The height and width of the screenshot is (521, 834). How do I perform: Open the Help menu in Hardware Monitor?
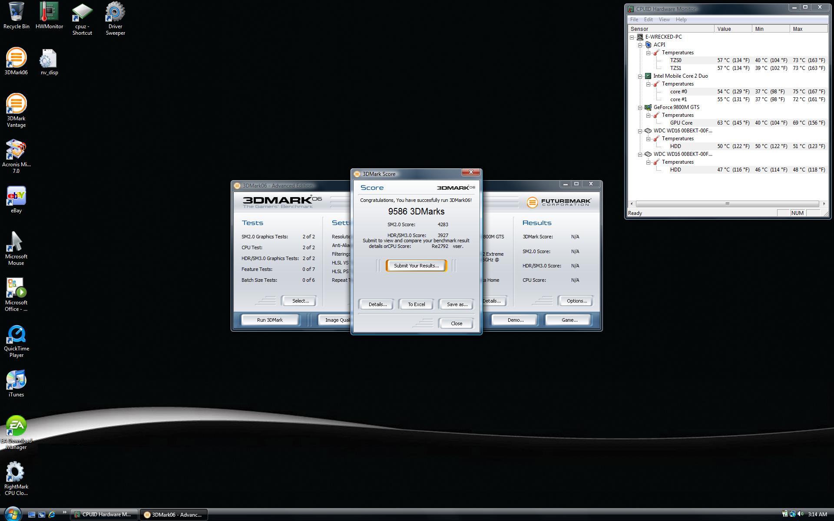click(681, 20)
